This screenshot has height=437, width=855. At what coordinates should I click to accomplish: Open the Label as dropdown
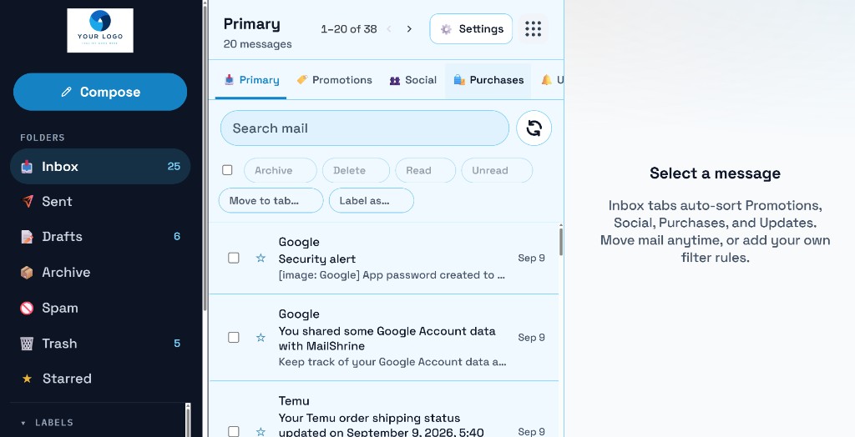(x=372, y=200)
